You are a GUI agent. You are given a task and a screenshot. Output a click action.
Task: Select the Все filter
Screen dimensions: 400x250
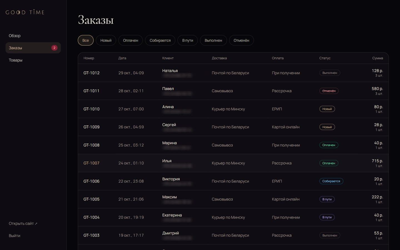click(86, 40)
